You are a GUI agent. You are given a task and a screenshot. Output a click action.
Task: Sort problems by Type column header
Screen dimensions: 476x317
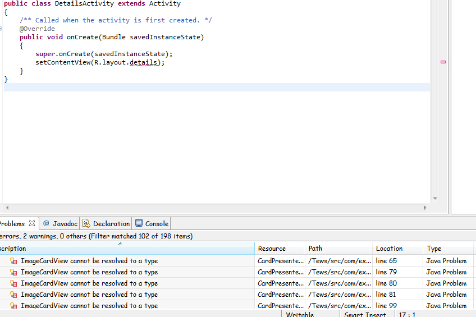(434, 249)
